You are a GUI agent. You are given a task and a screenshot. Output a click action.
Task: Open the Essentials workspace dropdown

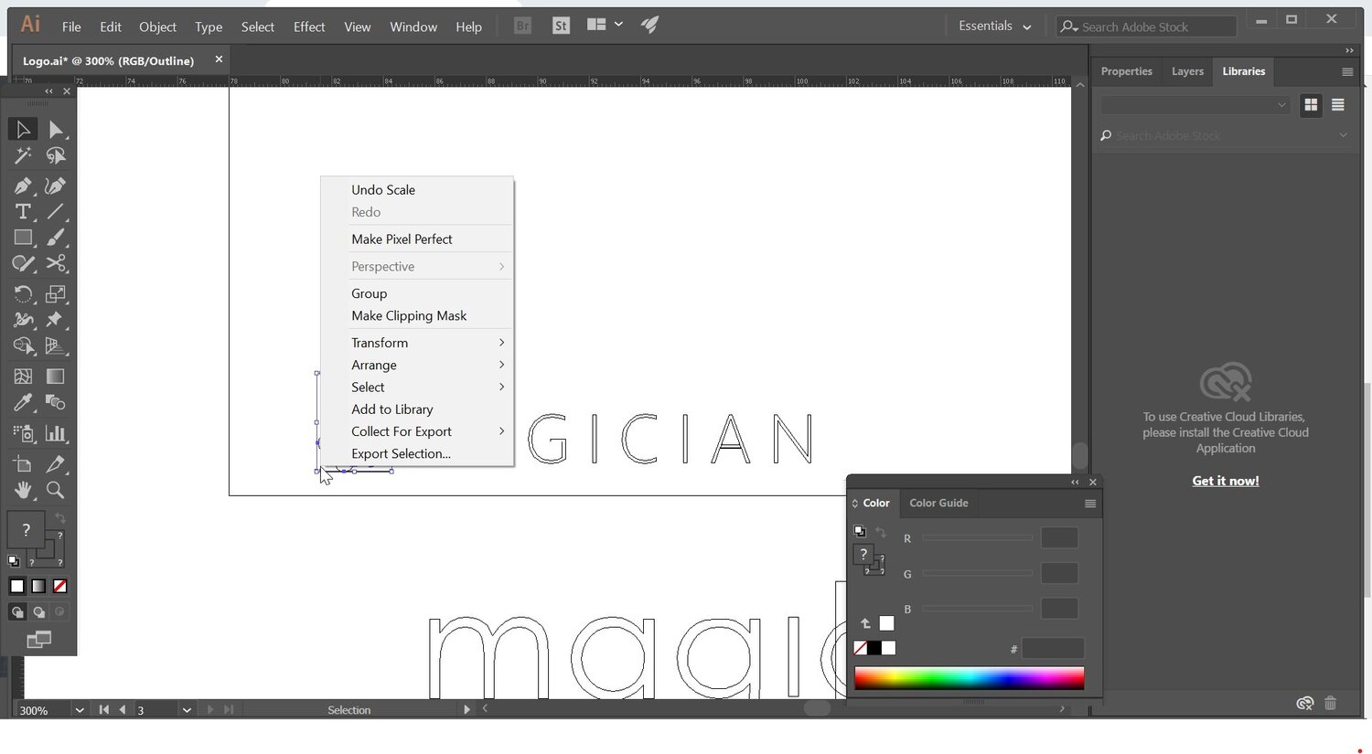[x=994, y=26]
